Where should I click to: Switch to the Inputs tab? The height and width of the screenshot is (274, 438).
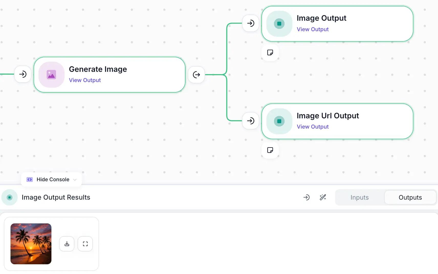[359, 197]
